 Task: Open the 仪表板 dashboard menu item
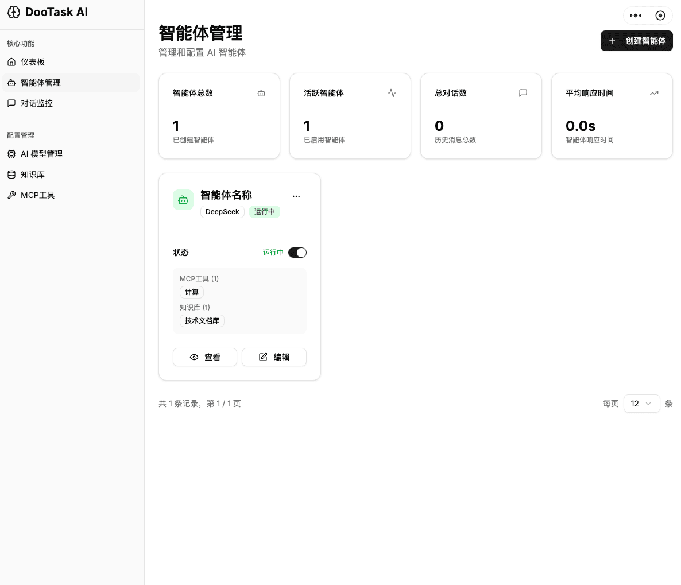pyautogui.click(x=71, y=62)
